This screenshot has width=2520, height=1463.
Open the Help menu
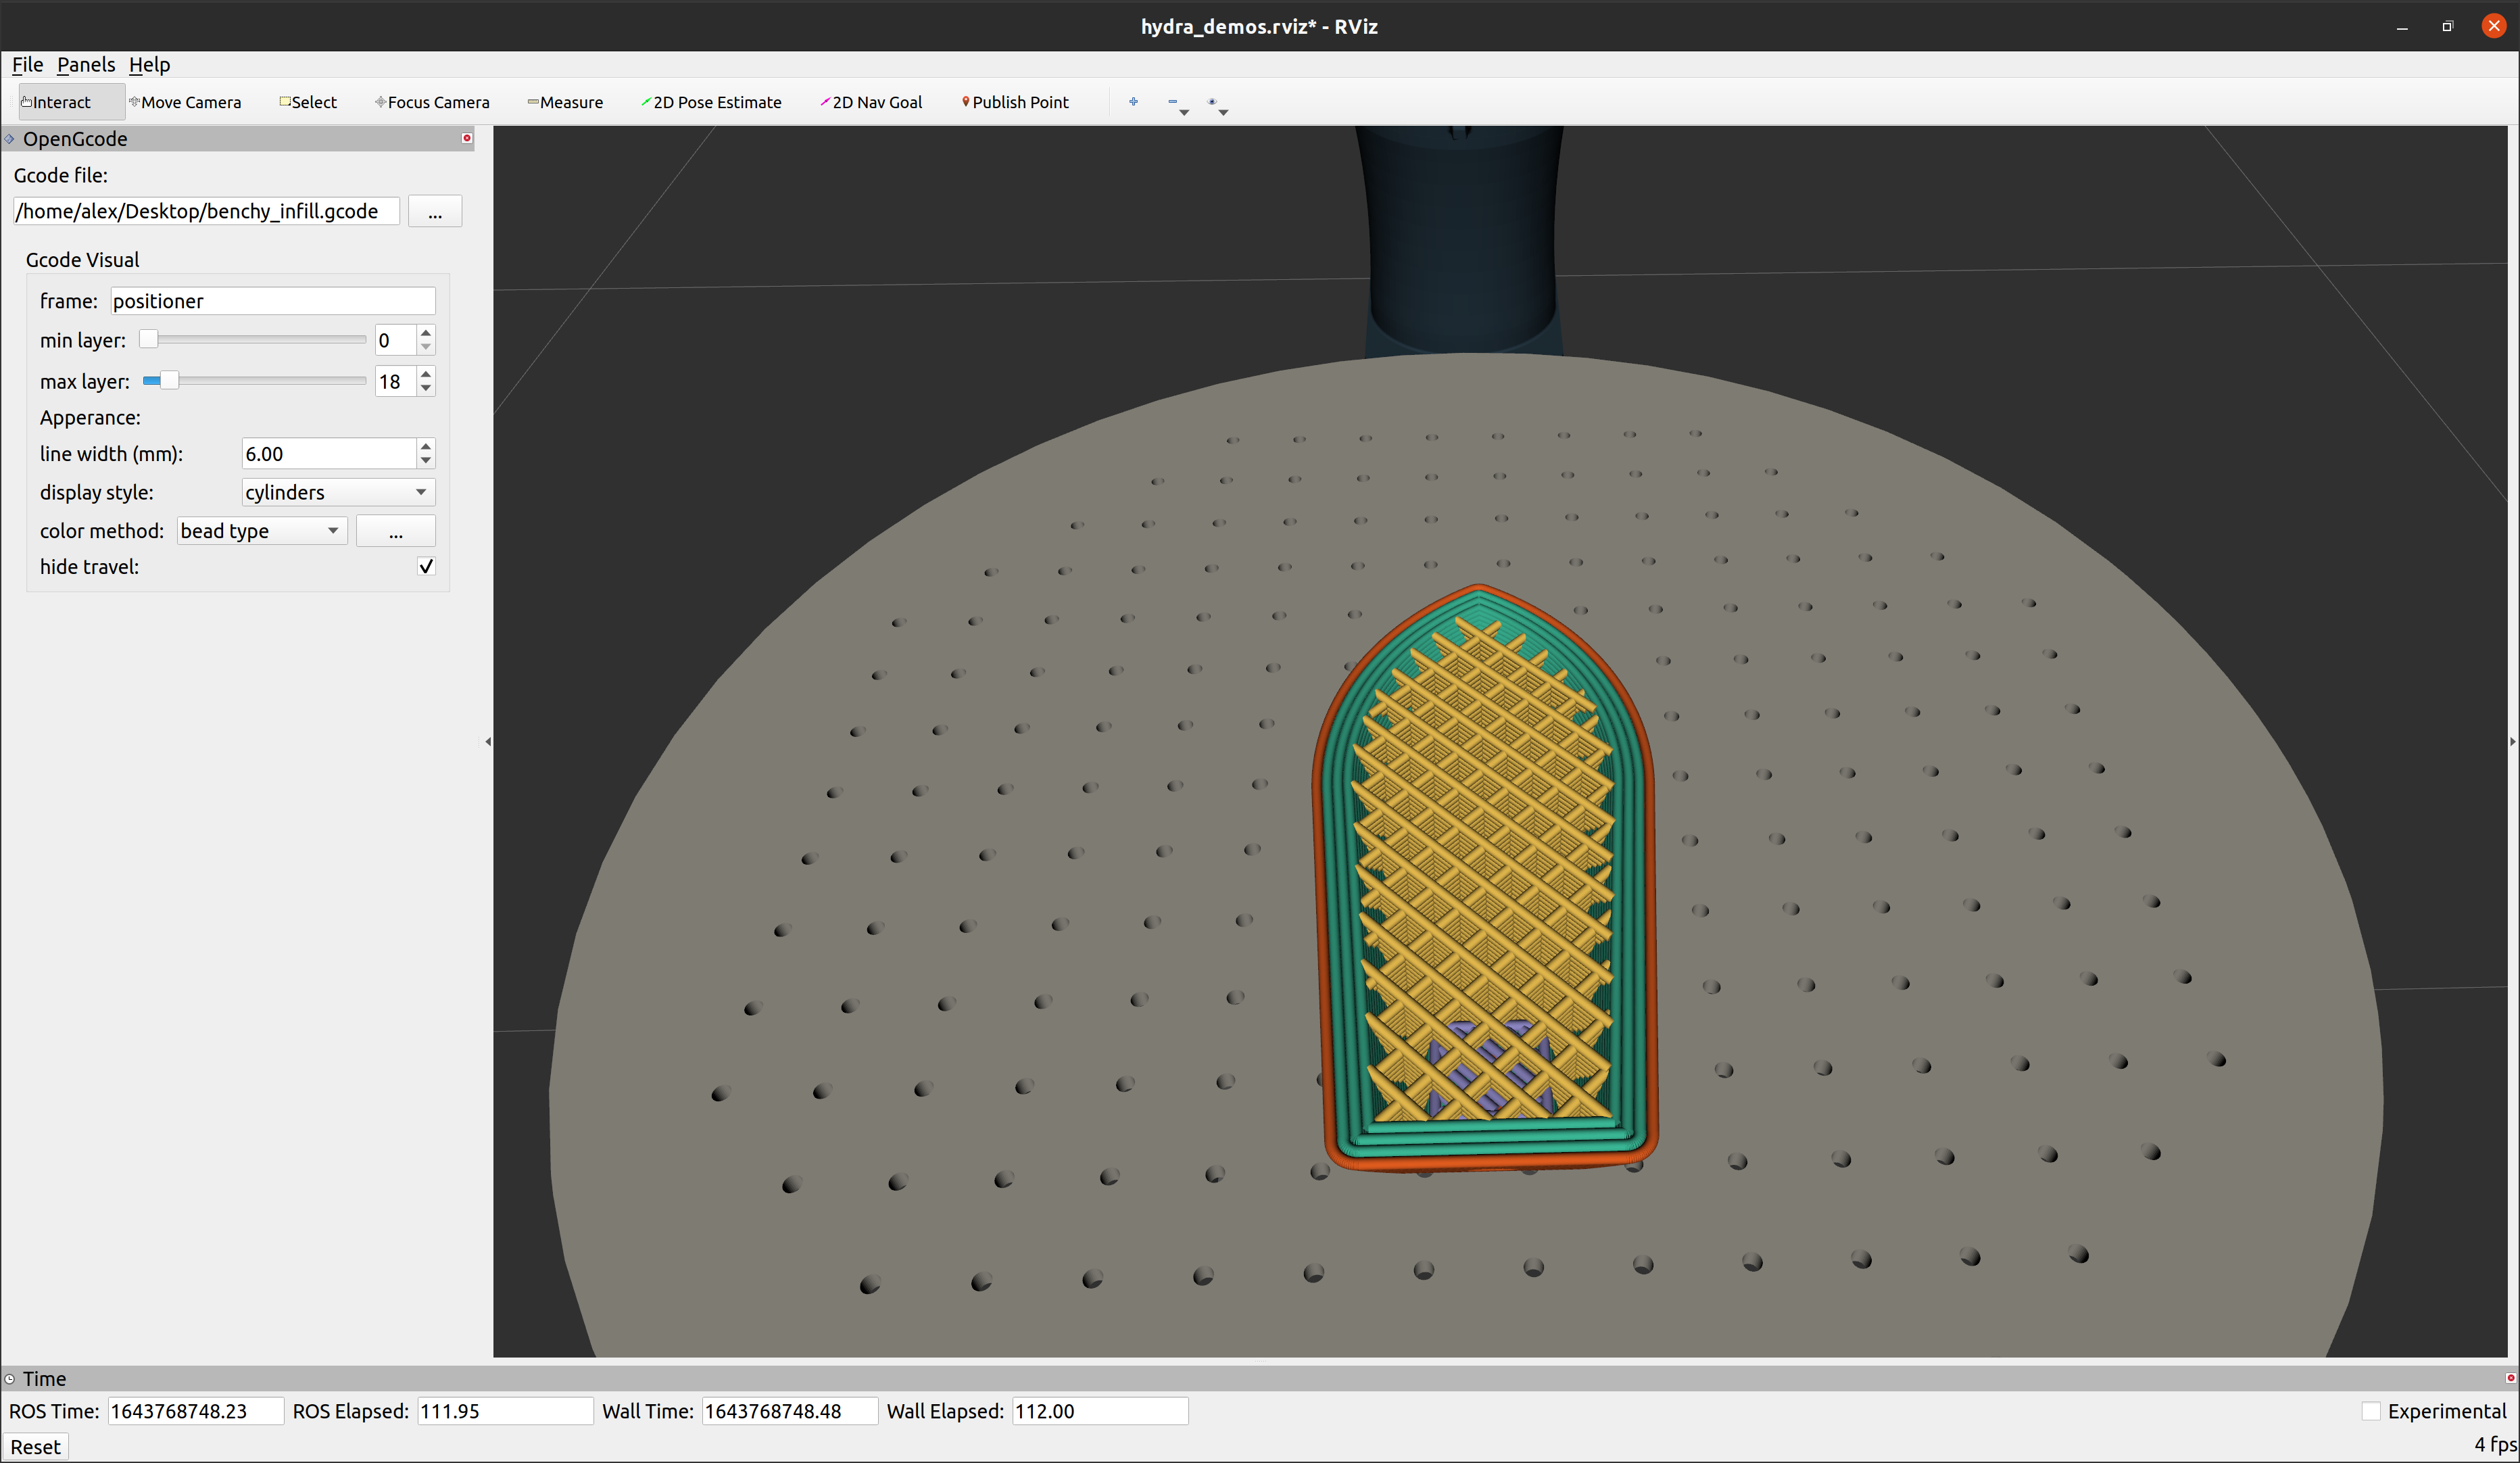click(149, 65)
